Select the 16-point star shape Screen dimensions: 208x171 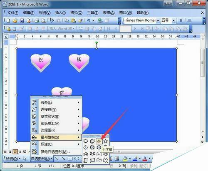[92, 147]
